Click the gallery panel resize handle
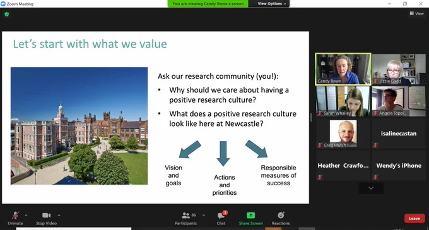The width and height of the screenshot is (429, 230). pyautogui.click(x=311, y=117)
